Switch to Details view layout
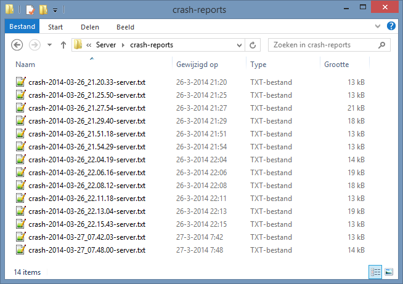403x284 pixels. (x=375, y=271)
